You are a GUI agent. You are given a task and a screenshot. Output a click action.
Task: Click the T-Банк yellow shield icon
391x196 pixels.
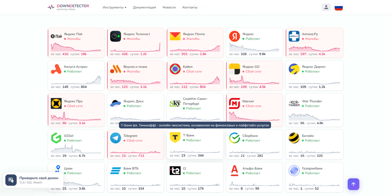175,137
